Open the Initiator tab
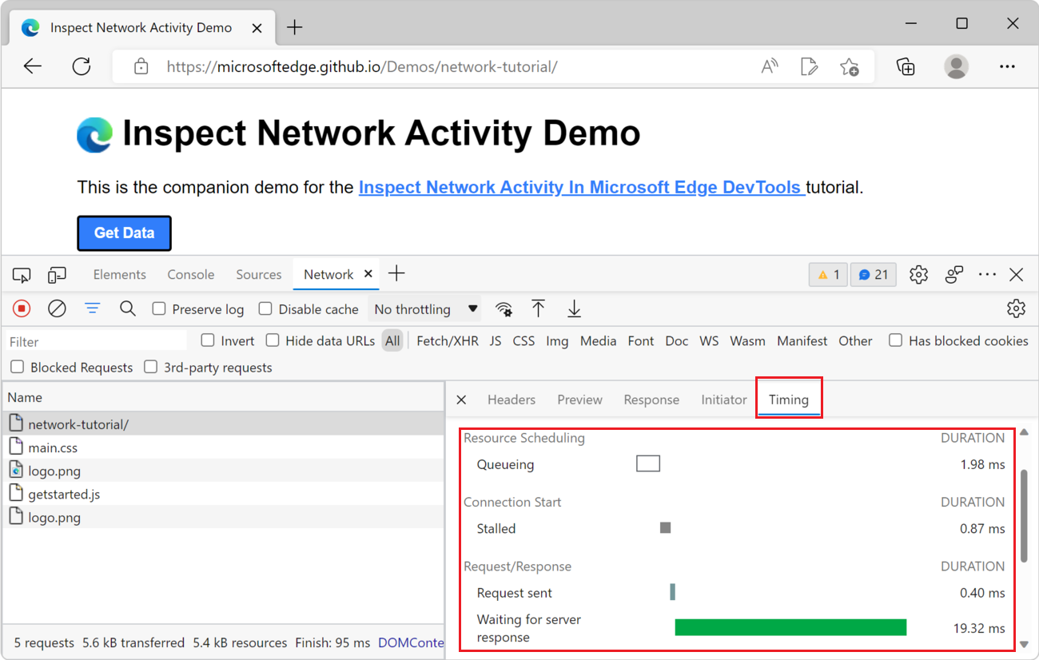Image resolution: width=1039 pixels, height=660 pixels. (724, 400)
